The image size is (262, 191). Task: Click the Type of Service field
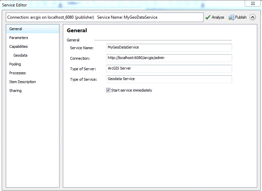coord(169,79)
